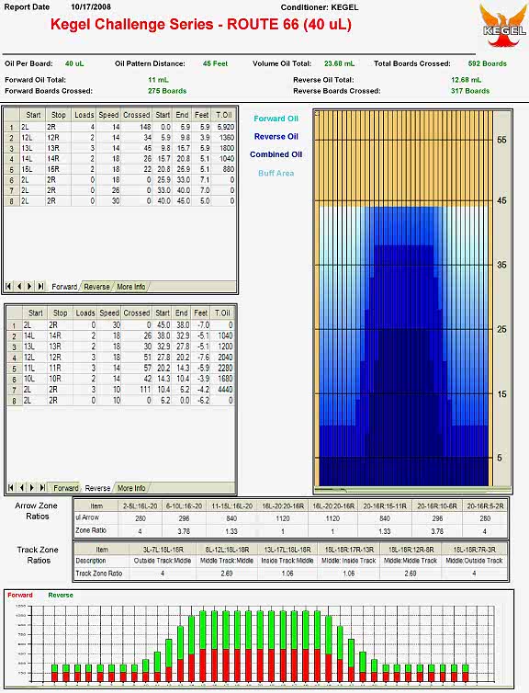Screen dimensions: 529x693
Task: Select Reverse tab in lower table
Action: tap(97, 488)
